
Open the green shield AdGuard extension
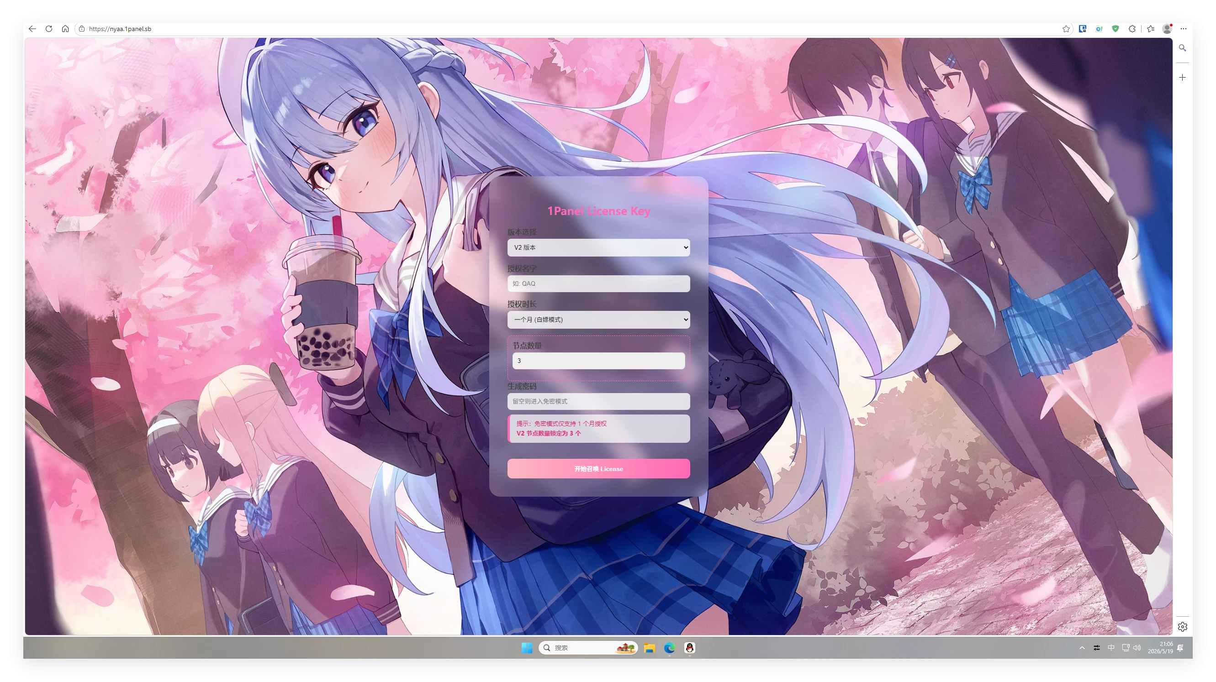click(1116, 29)
